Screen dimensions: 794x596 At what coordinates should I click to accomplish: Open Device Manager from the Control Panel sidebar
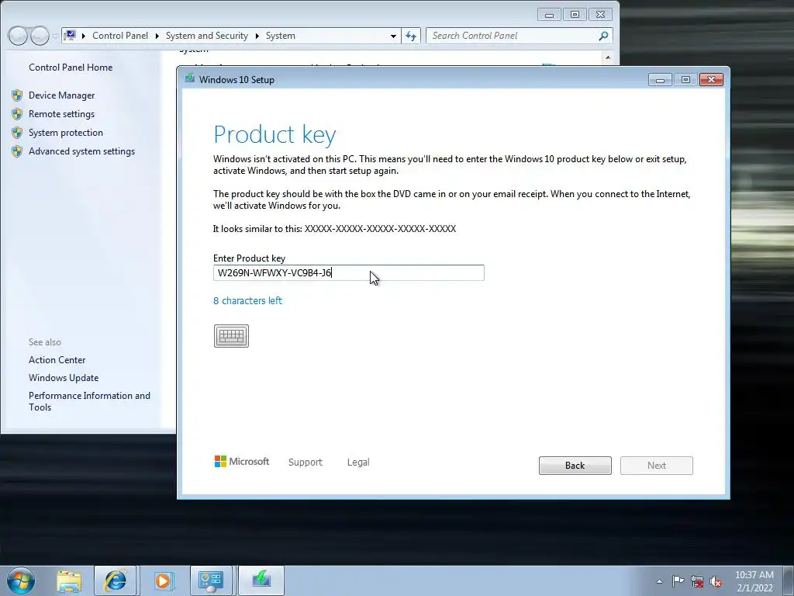(x=62, y=95)
